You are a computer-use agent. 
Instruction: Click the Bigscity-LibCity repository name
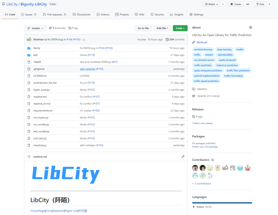[34, 4]
